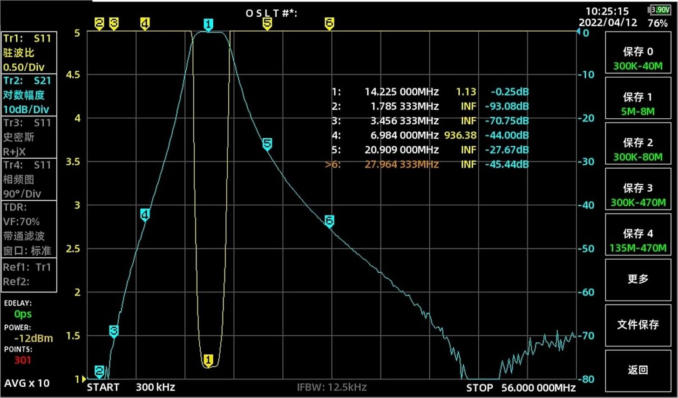
Task: Select yellow marker 5 flag at top
Action: (267, 23)
